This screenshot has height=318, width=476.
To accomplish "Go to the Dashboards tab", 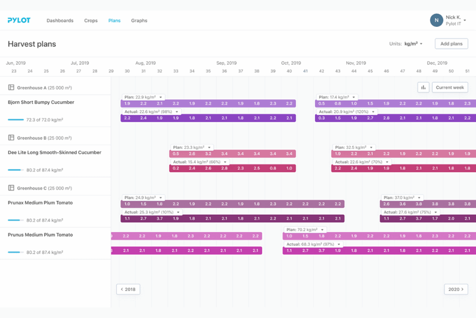I will (x=60, y=21).
